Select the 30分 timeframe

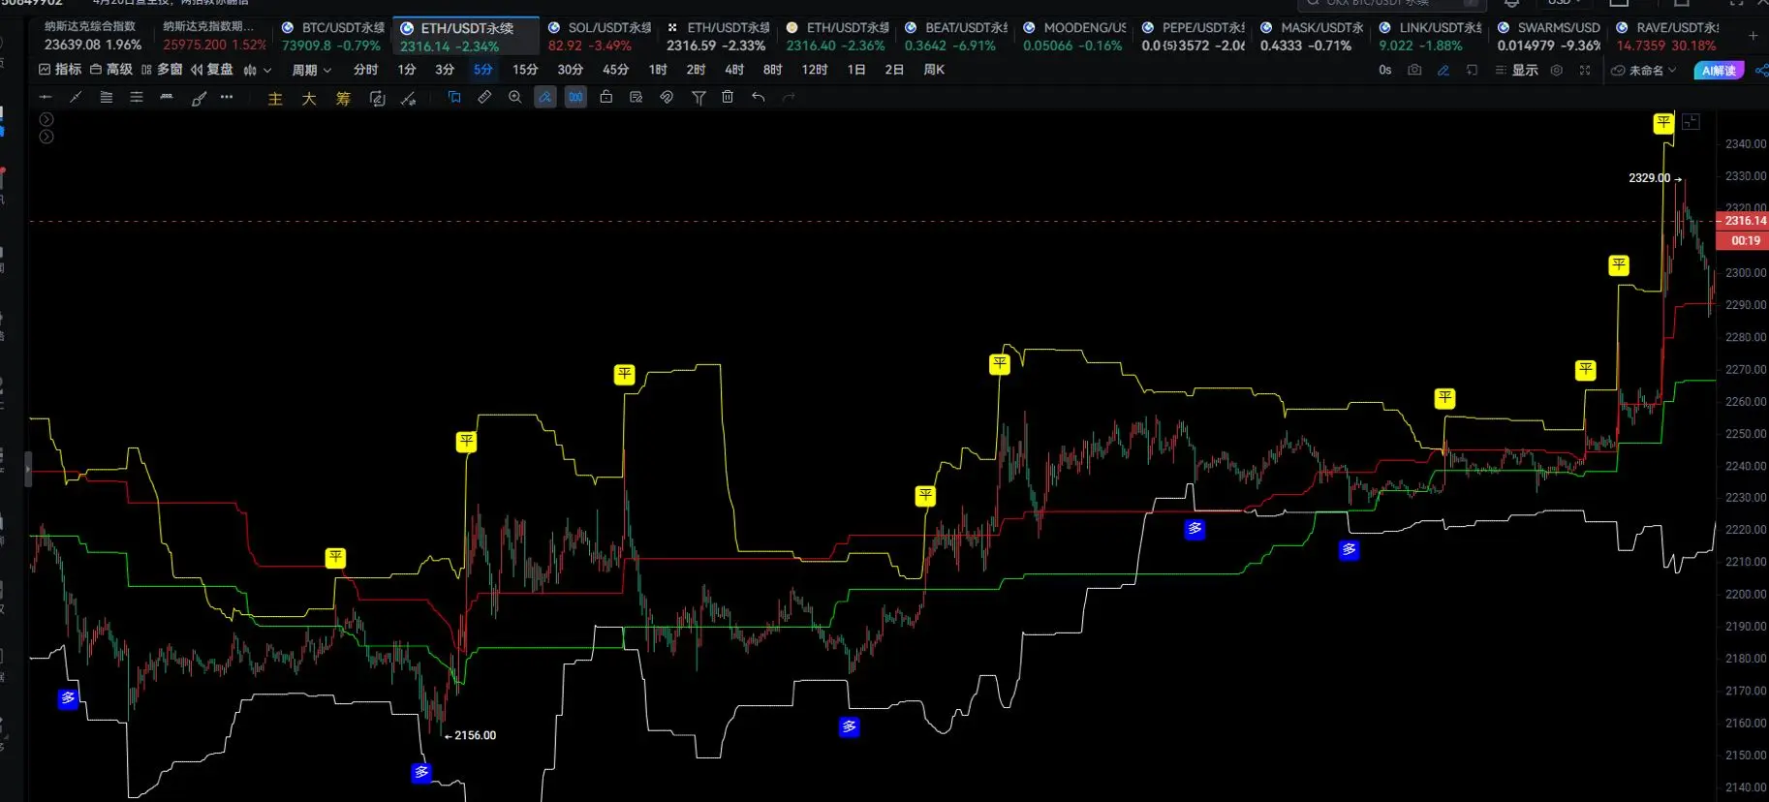571,70
